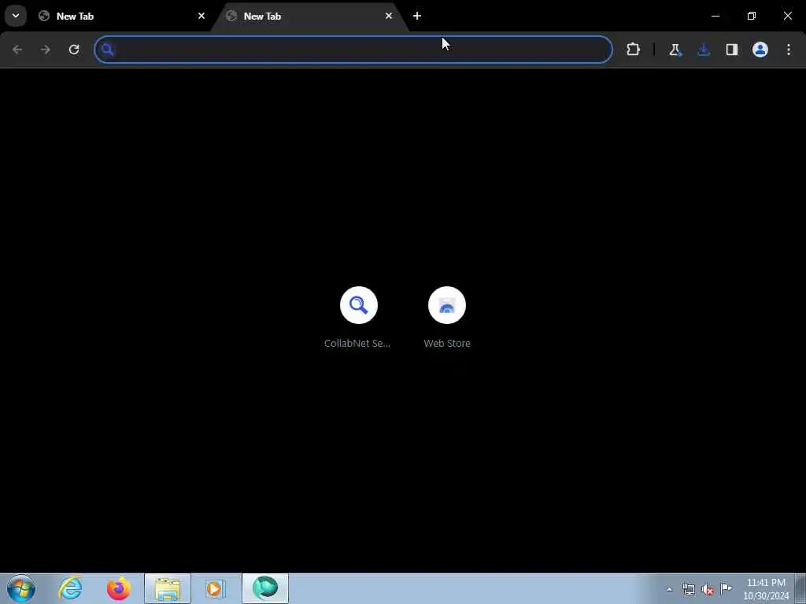The height and width of the screenshot is (604, 806).
Task: Open the taskbar clock and date
Action: point(766,589)
